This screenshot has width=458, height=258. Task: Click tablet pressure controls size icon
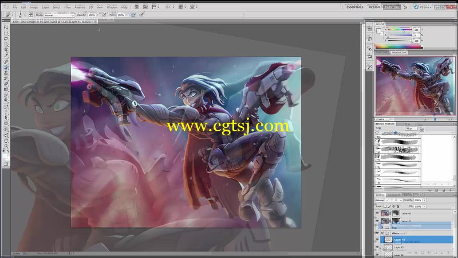click(141, 15)
